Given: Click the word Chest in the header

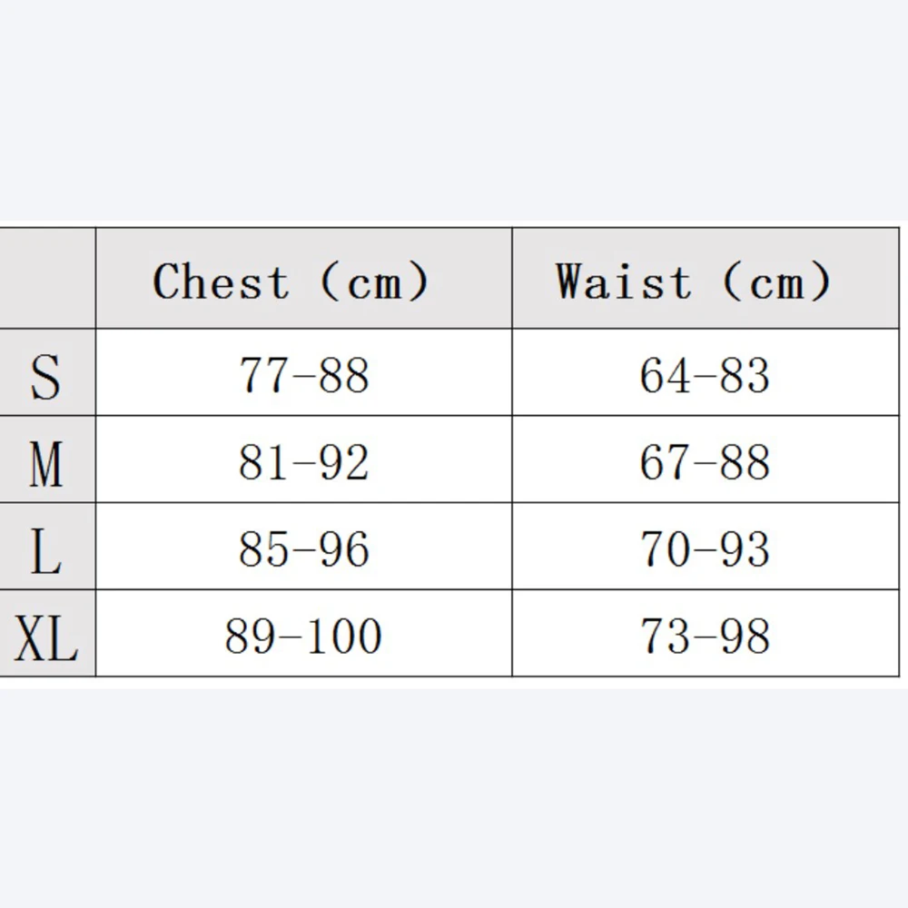Looking at the screenshot, I should (221, 281).
